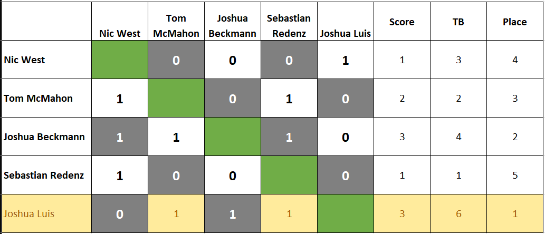Select green diagonal cell in Nic West row

[x=120, y=60]
